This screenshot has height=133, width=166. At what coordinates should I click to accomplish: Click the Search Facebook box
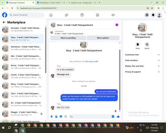[x=27, y=15]
